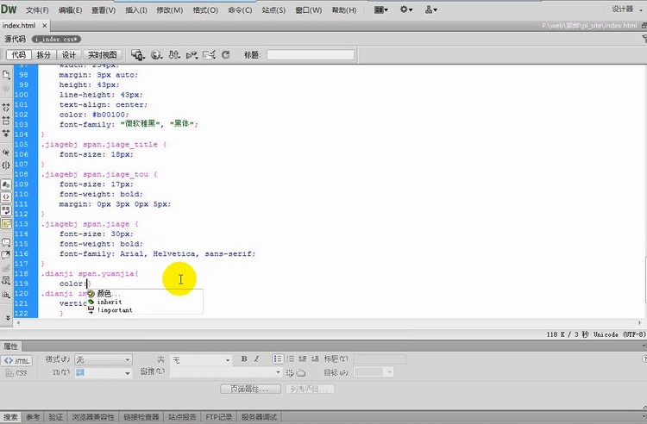Toggle unordered list icon in properties

[x=278, y=359]
